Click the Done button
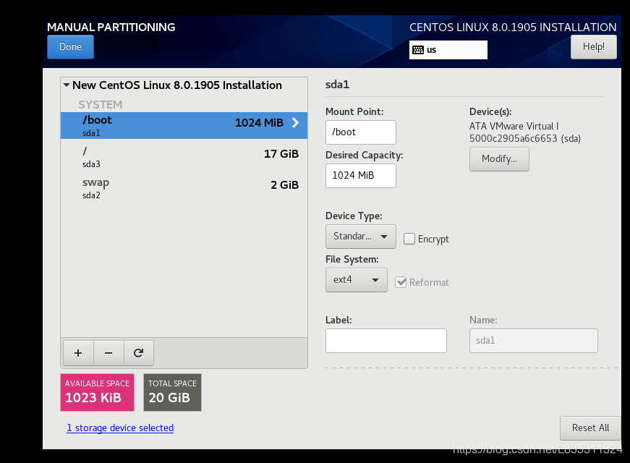The width and height of the screenshot is (630, 463). pyautogui.click(x=70, y=47)
